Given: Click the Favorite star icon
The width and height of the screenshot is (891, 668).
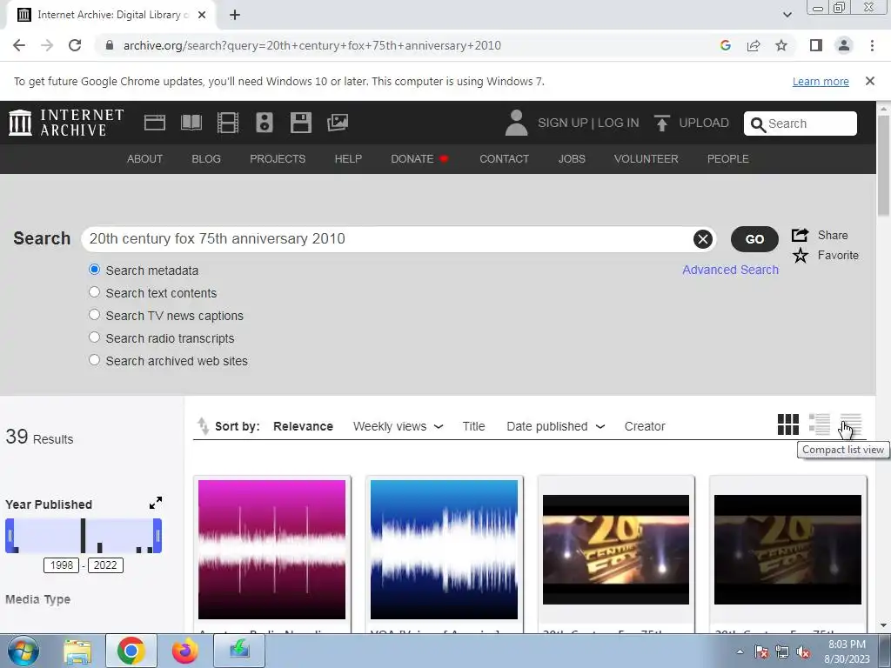Looking at the screenshot, I should tap(801, 256).
